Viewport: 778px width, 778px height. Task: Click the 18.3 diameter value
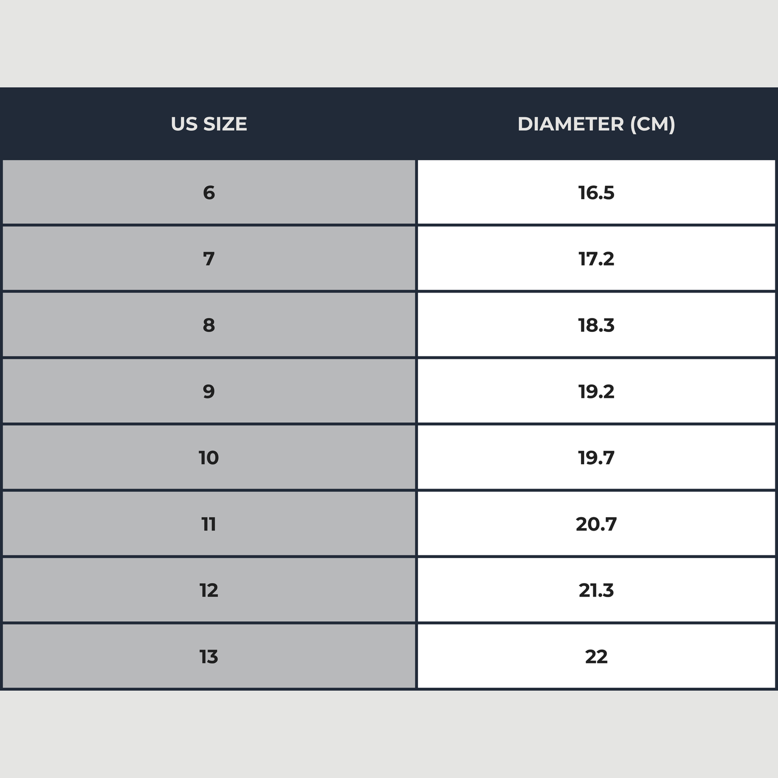point(596,325)
